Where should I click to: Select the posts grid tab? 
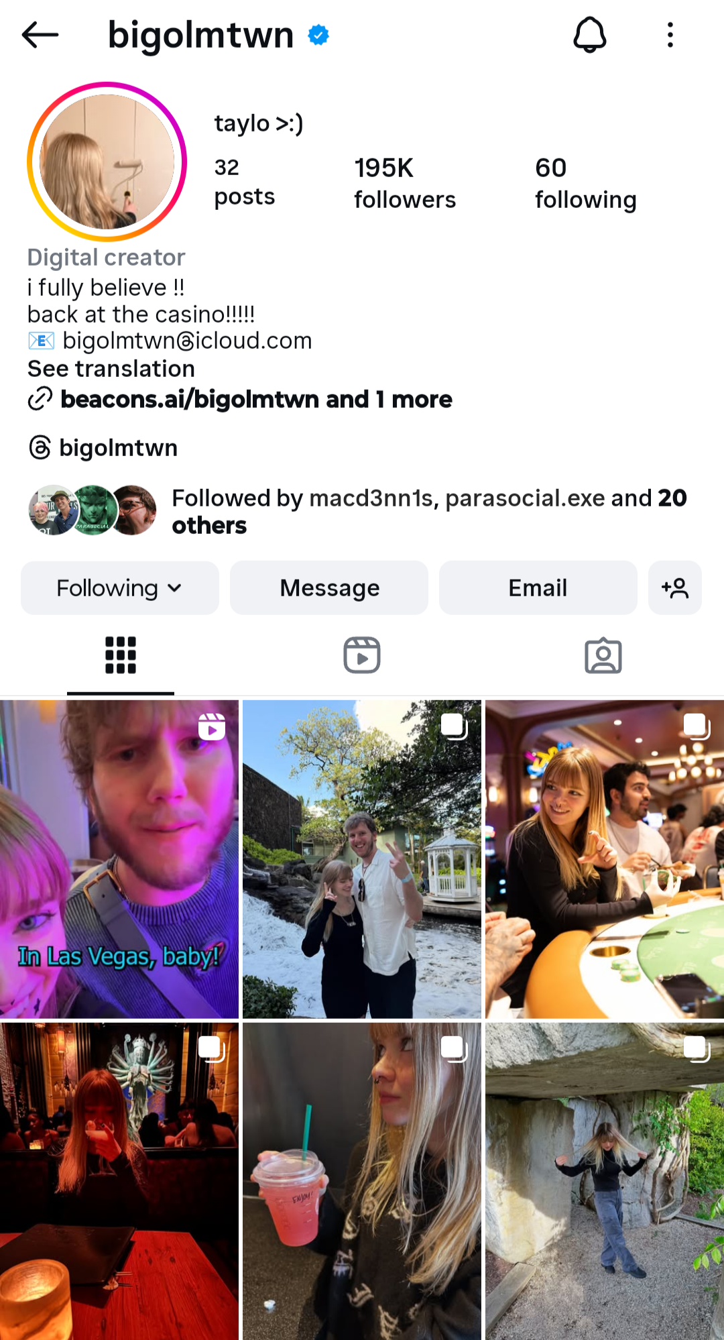click(x=121, y=655)
